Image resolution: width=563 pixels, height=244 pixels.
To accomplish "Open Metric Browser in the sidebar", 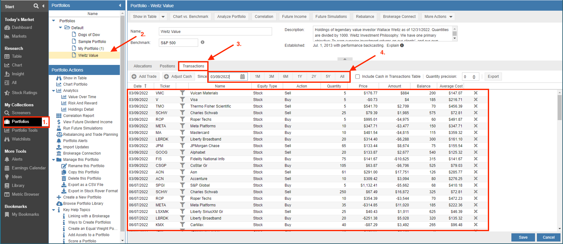I will coord(25,194).
